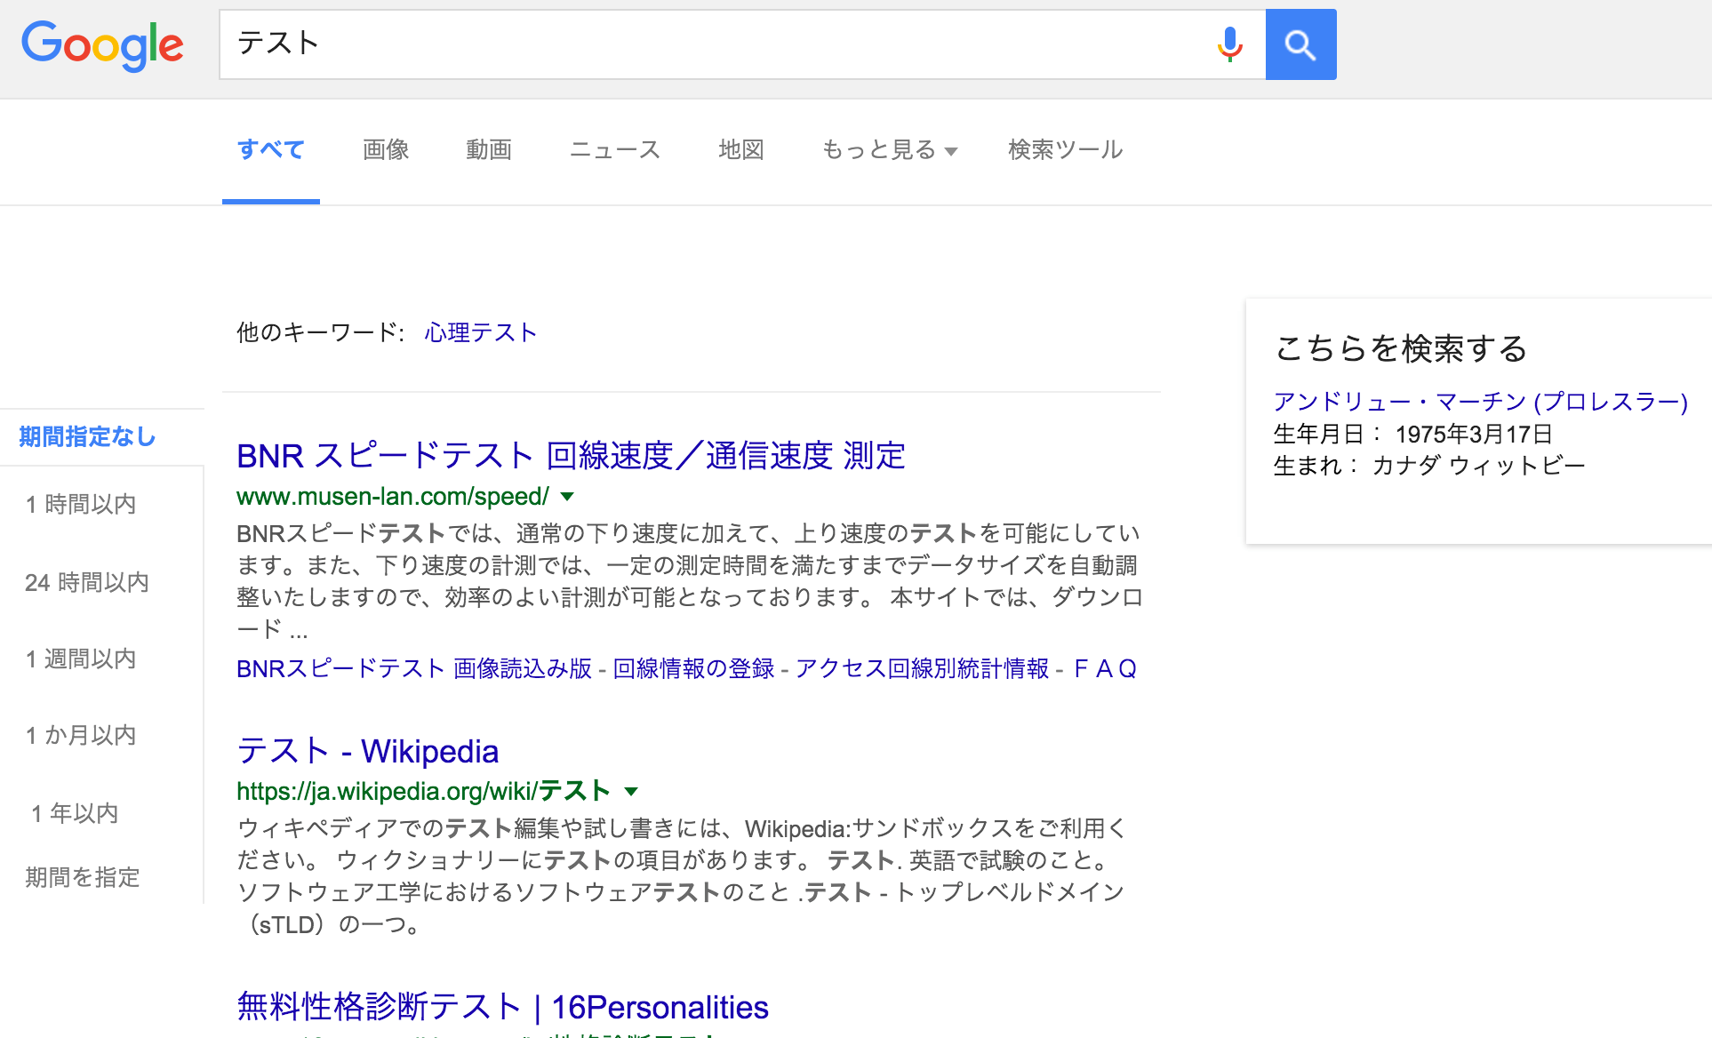Open the テスト - Wikipedia result
This screenshot has height=1038, width=1712.
[368, 751]
